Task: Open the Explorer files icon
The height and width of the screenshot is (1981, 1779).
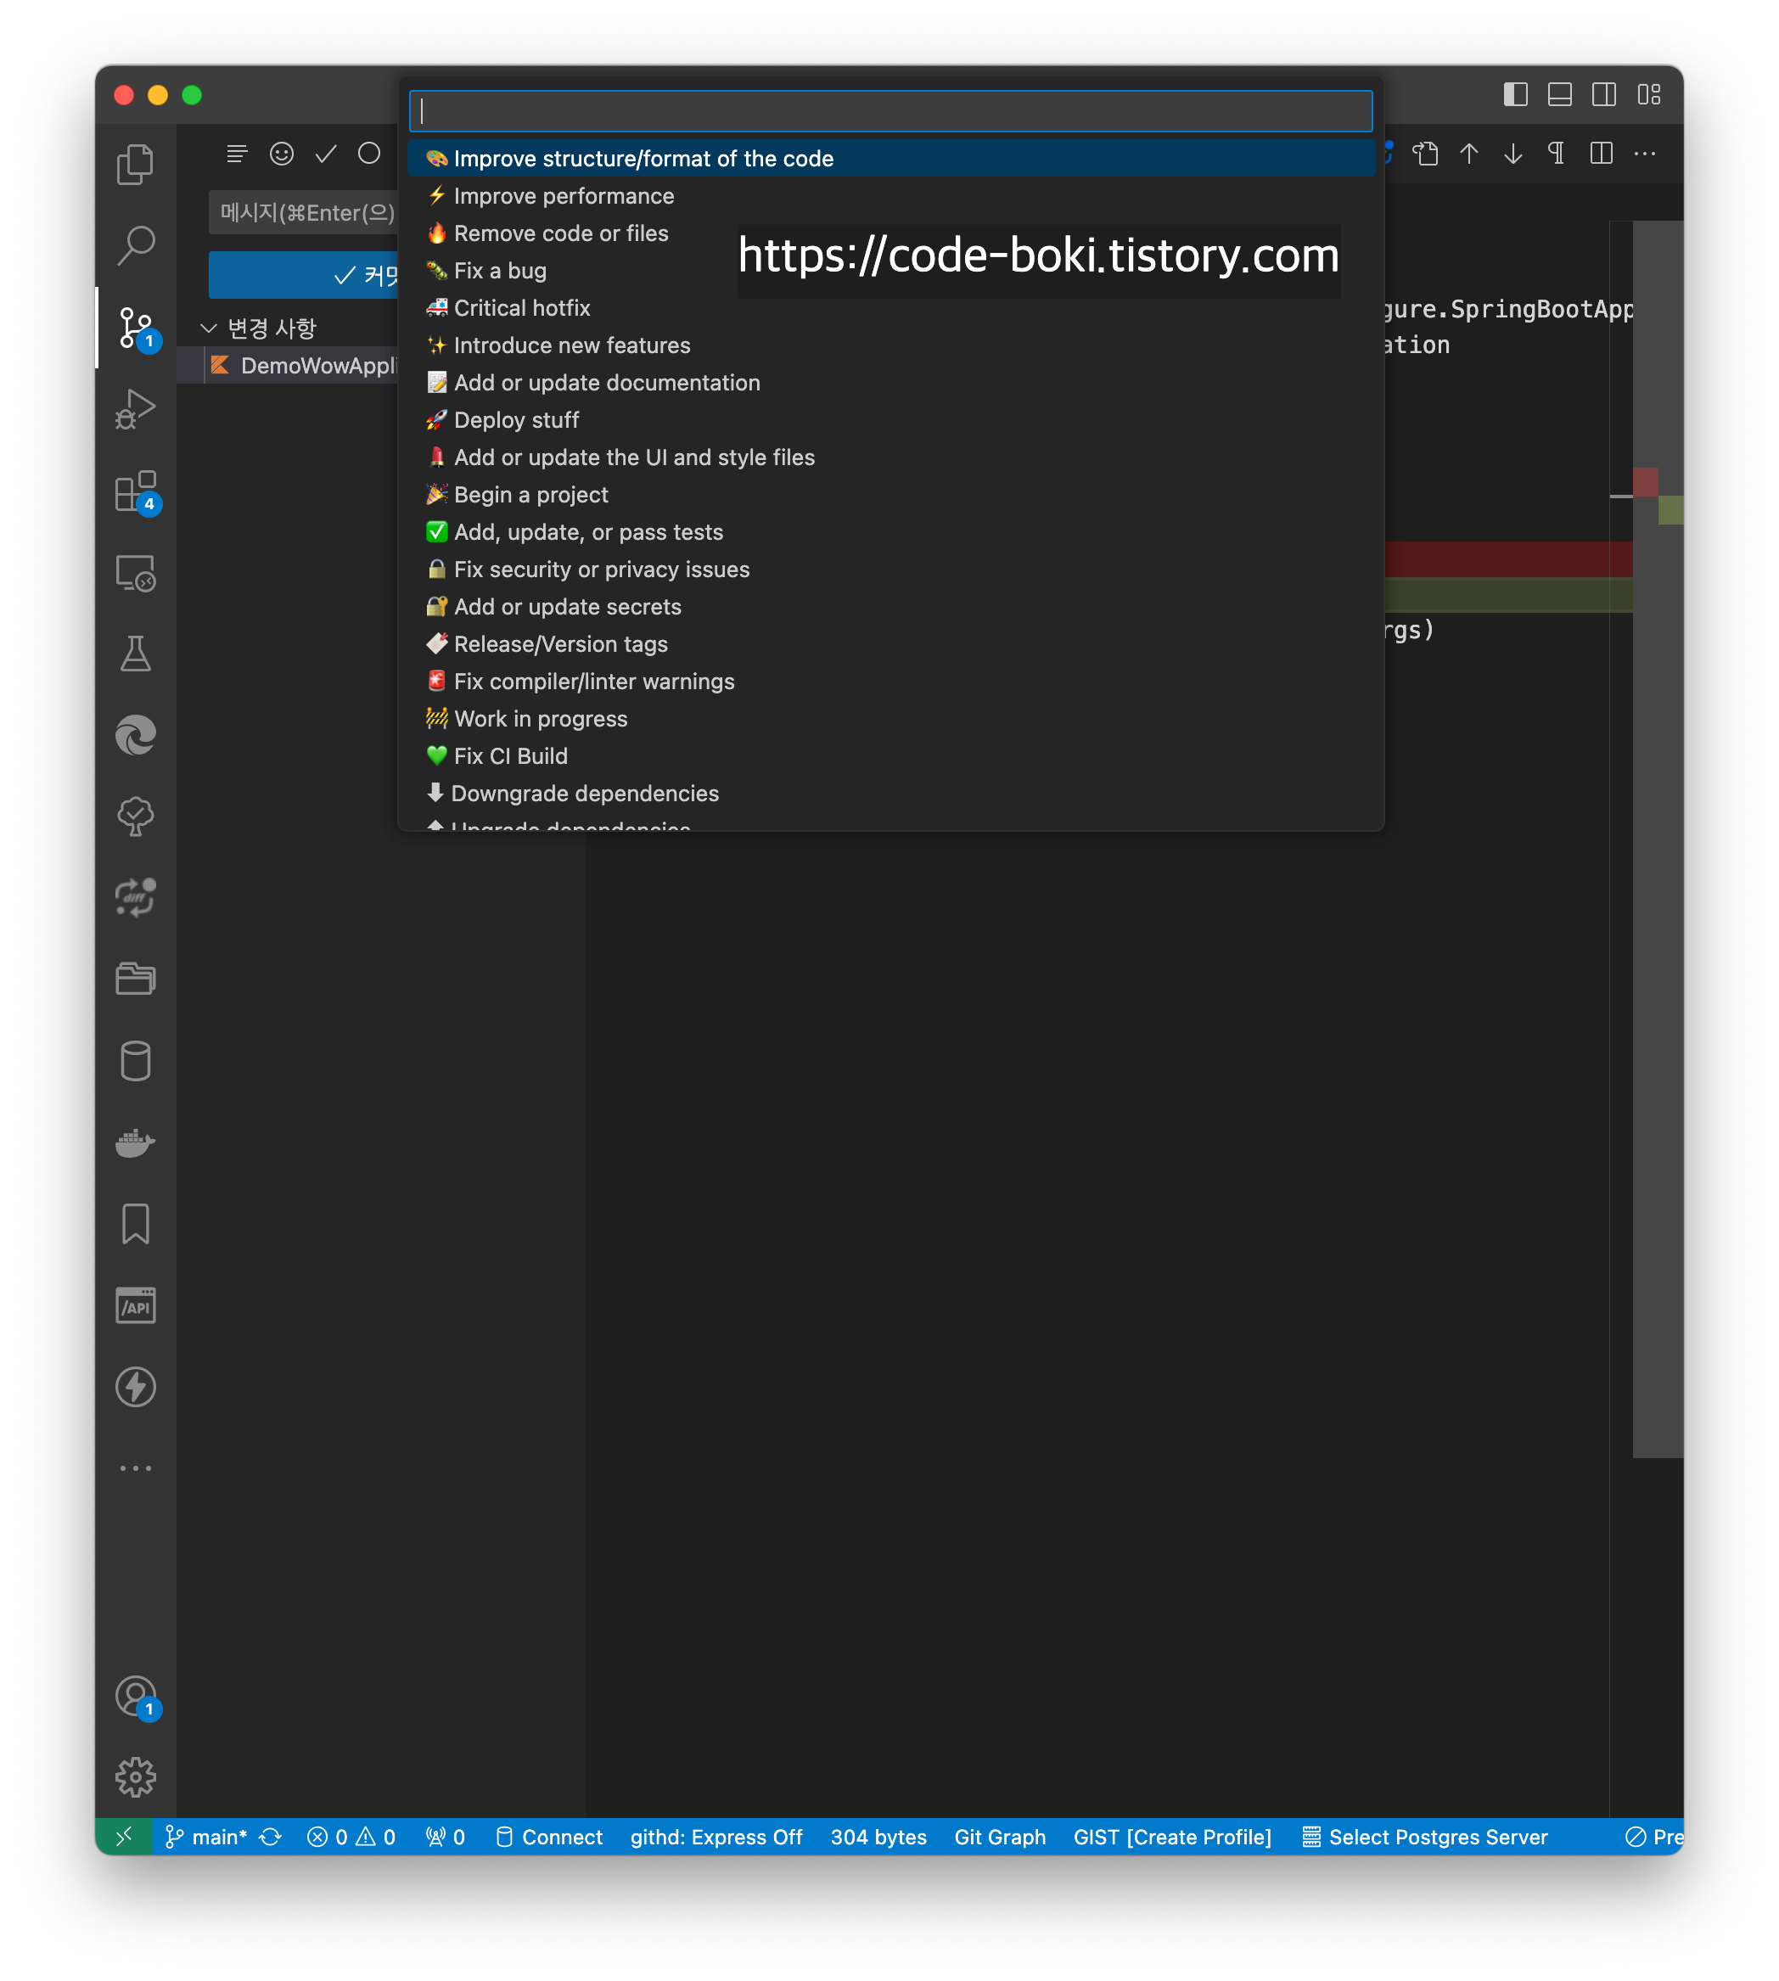Action: pos(135,164)
